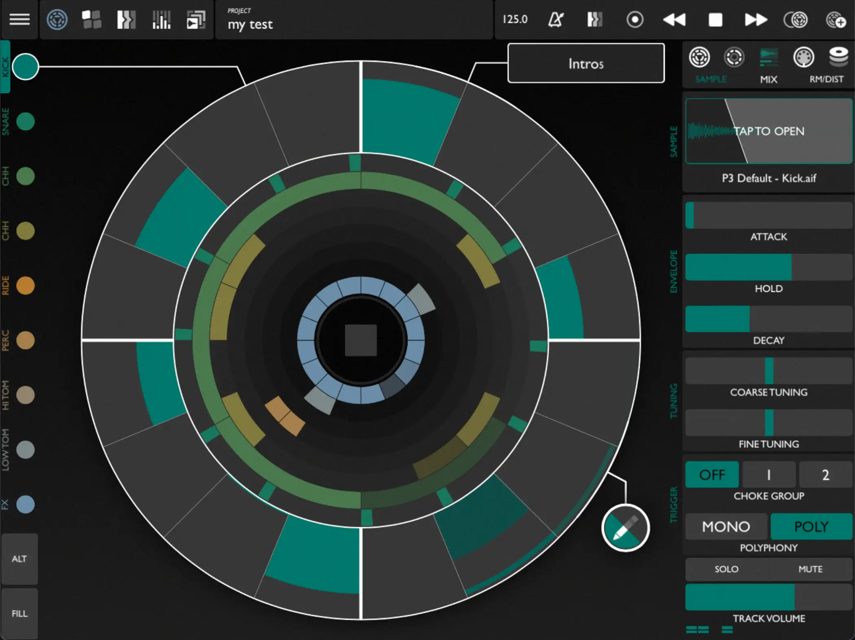
Task: Open the stacked scenes view icon
Action: [x=196, y=20]
